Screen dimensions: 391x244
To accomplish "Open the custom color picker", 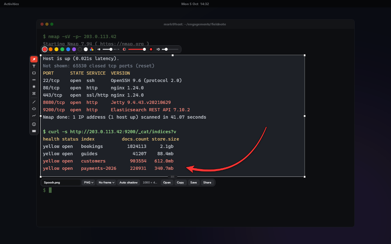I will click(92, 49).
